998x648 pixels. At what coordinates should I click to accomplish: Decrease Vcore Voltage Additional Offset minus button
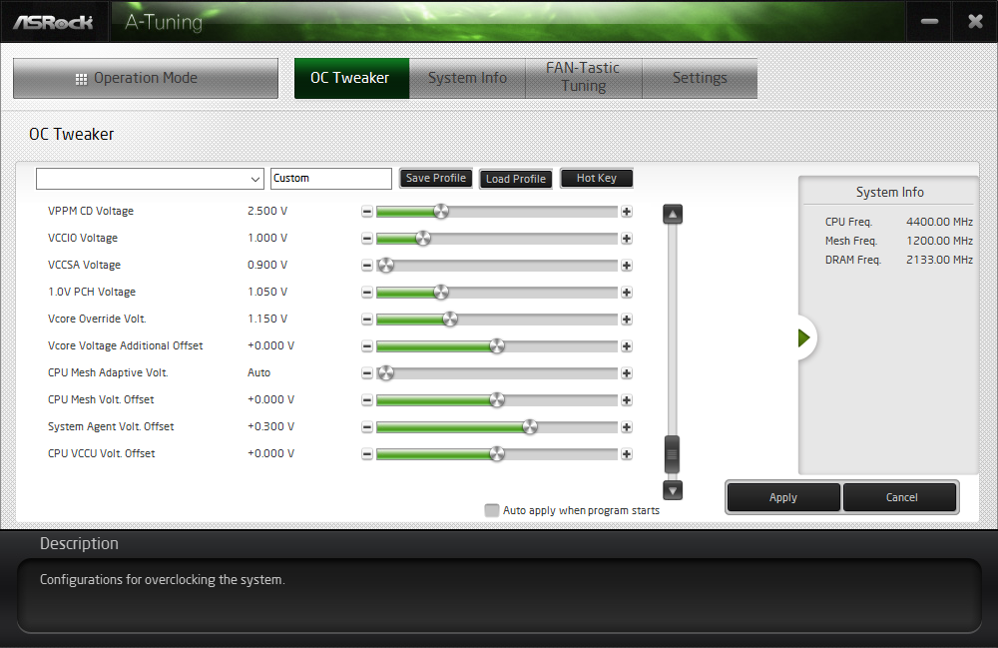[367, 346]
